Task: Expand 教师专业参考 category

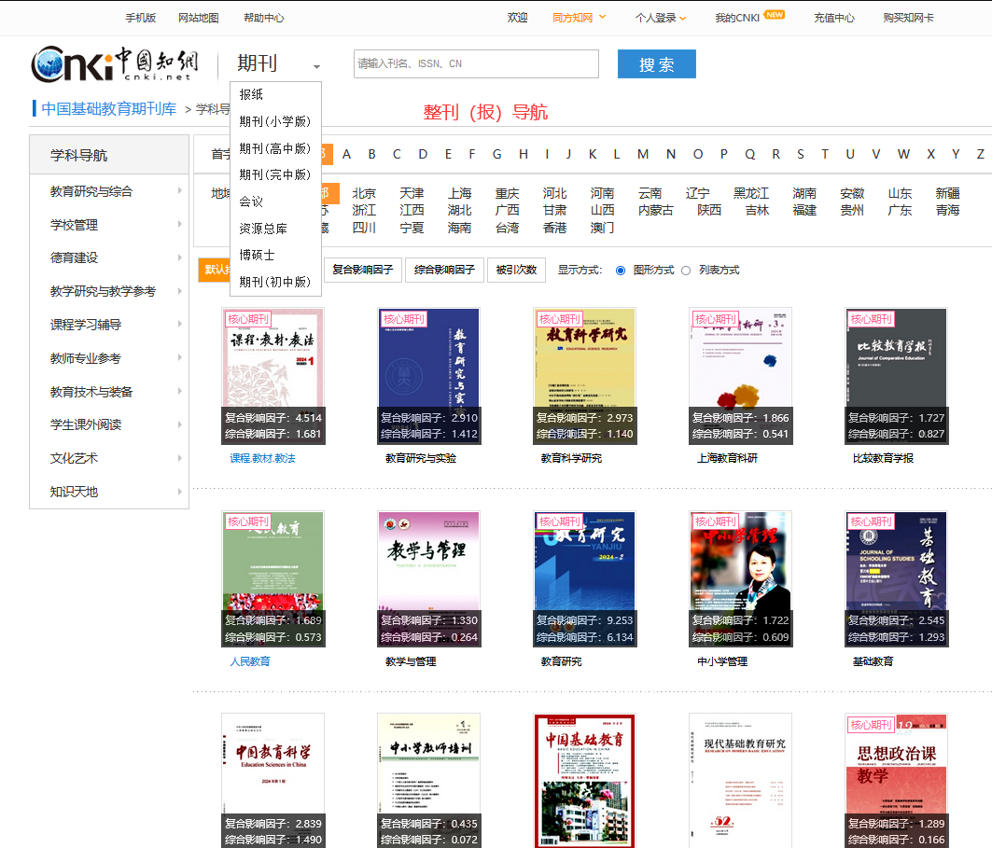Action: click(109, 358)
